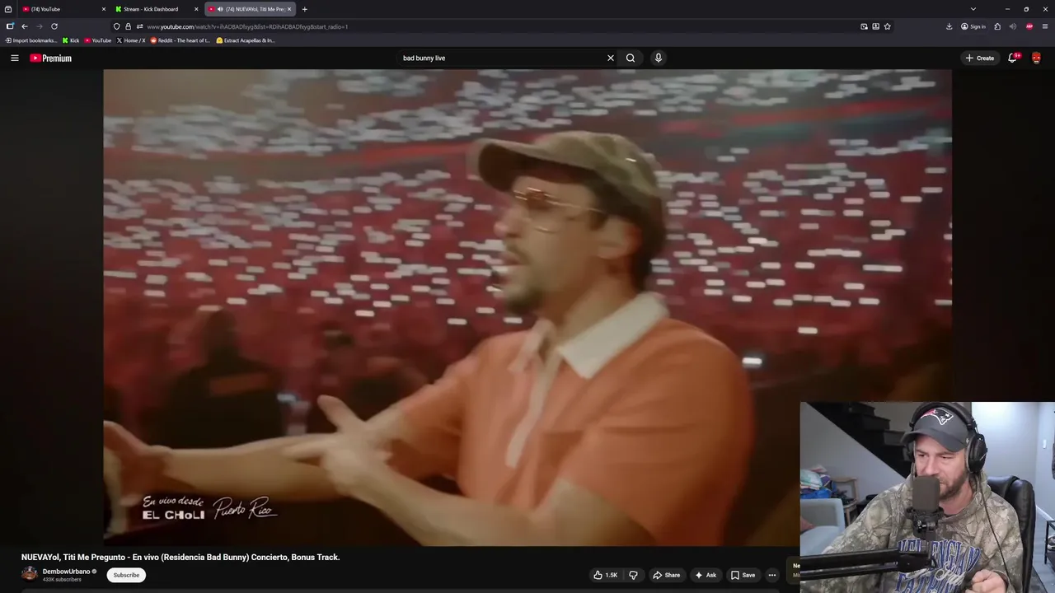Dislike the video with thumbs down
Image resolution: width=1055 pixels, height=593 pixels.
(633, 575)
